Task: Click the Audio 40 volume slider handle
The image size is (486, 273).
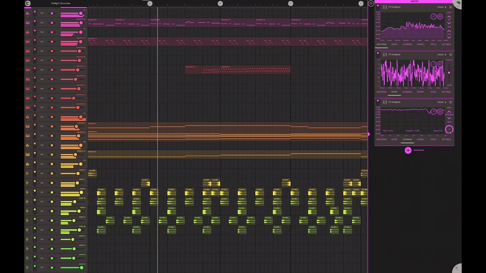Action: point(81,268)
